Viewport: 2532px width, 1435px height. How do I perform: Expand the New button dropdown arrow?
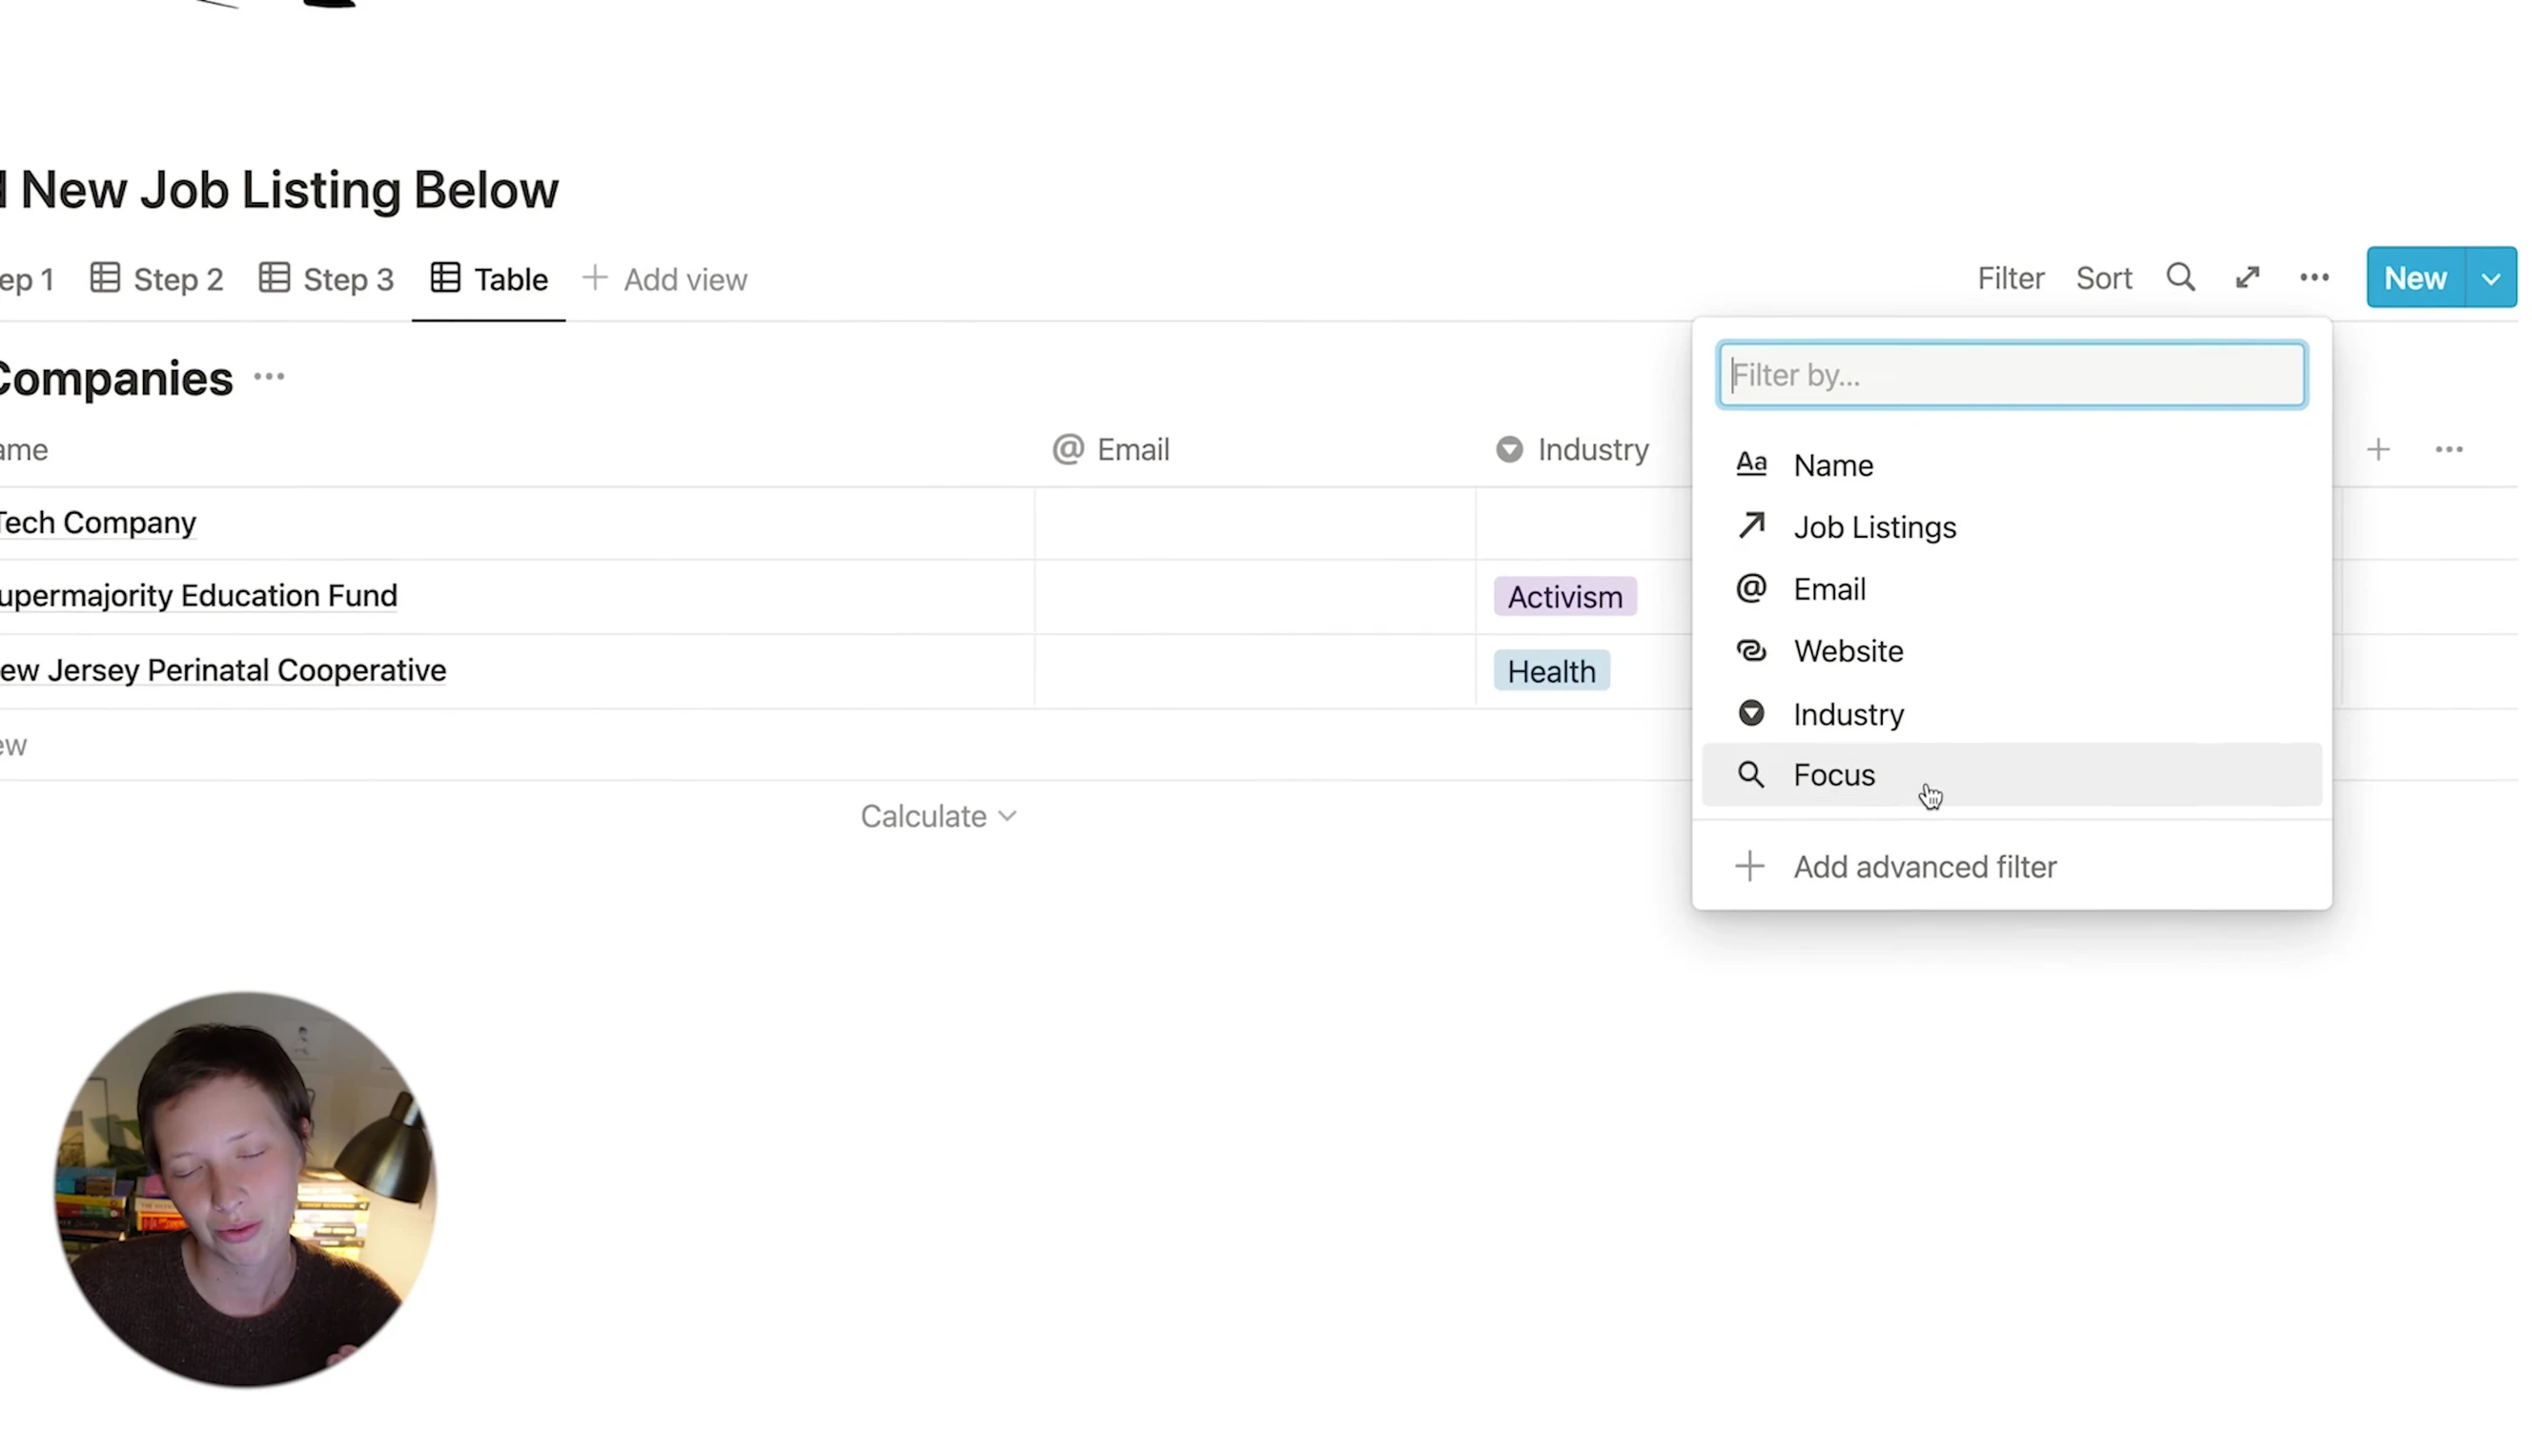[x=2492, y=277]
